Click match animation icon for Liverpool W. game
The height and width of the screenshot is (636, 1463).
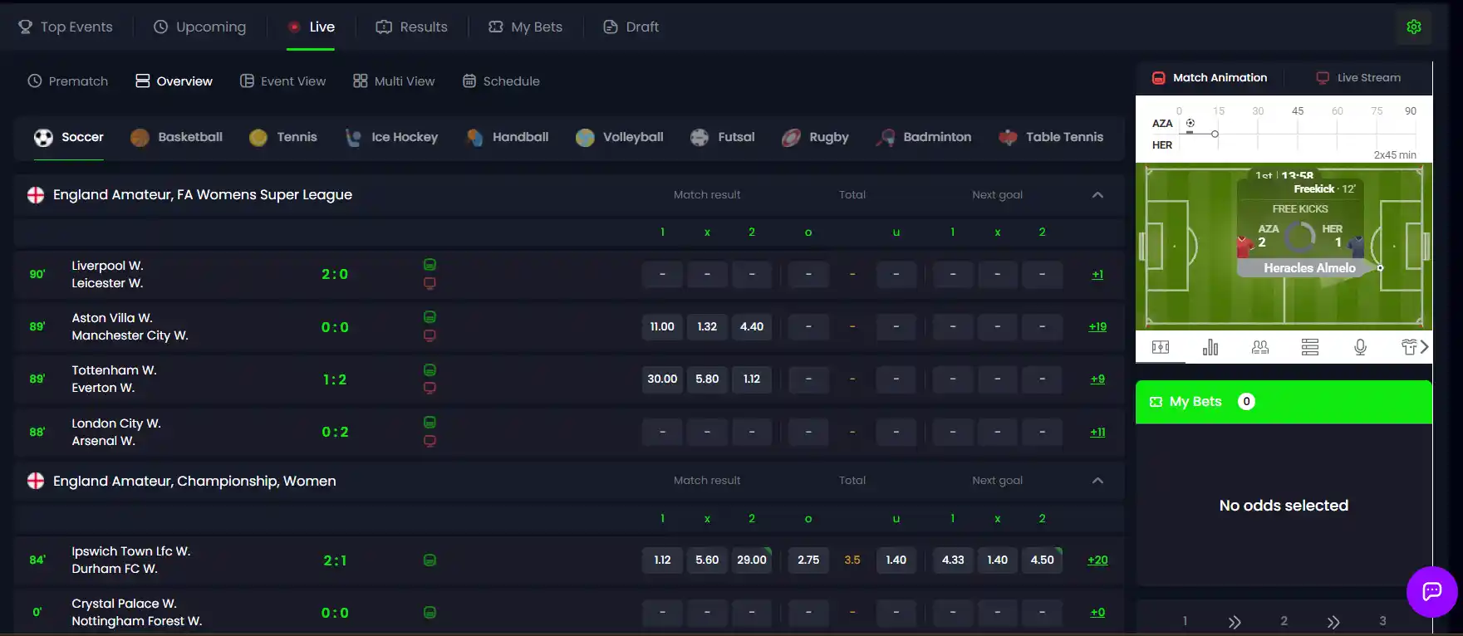[430, 265]
